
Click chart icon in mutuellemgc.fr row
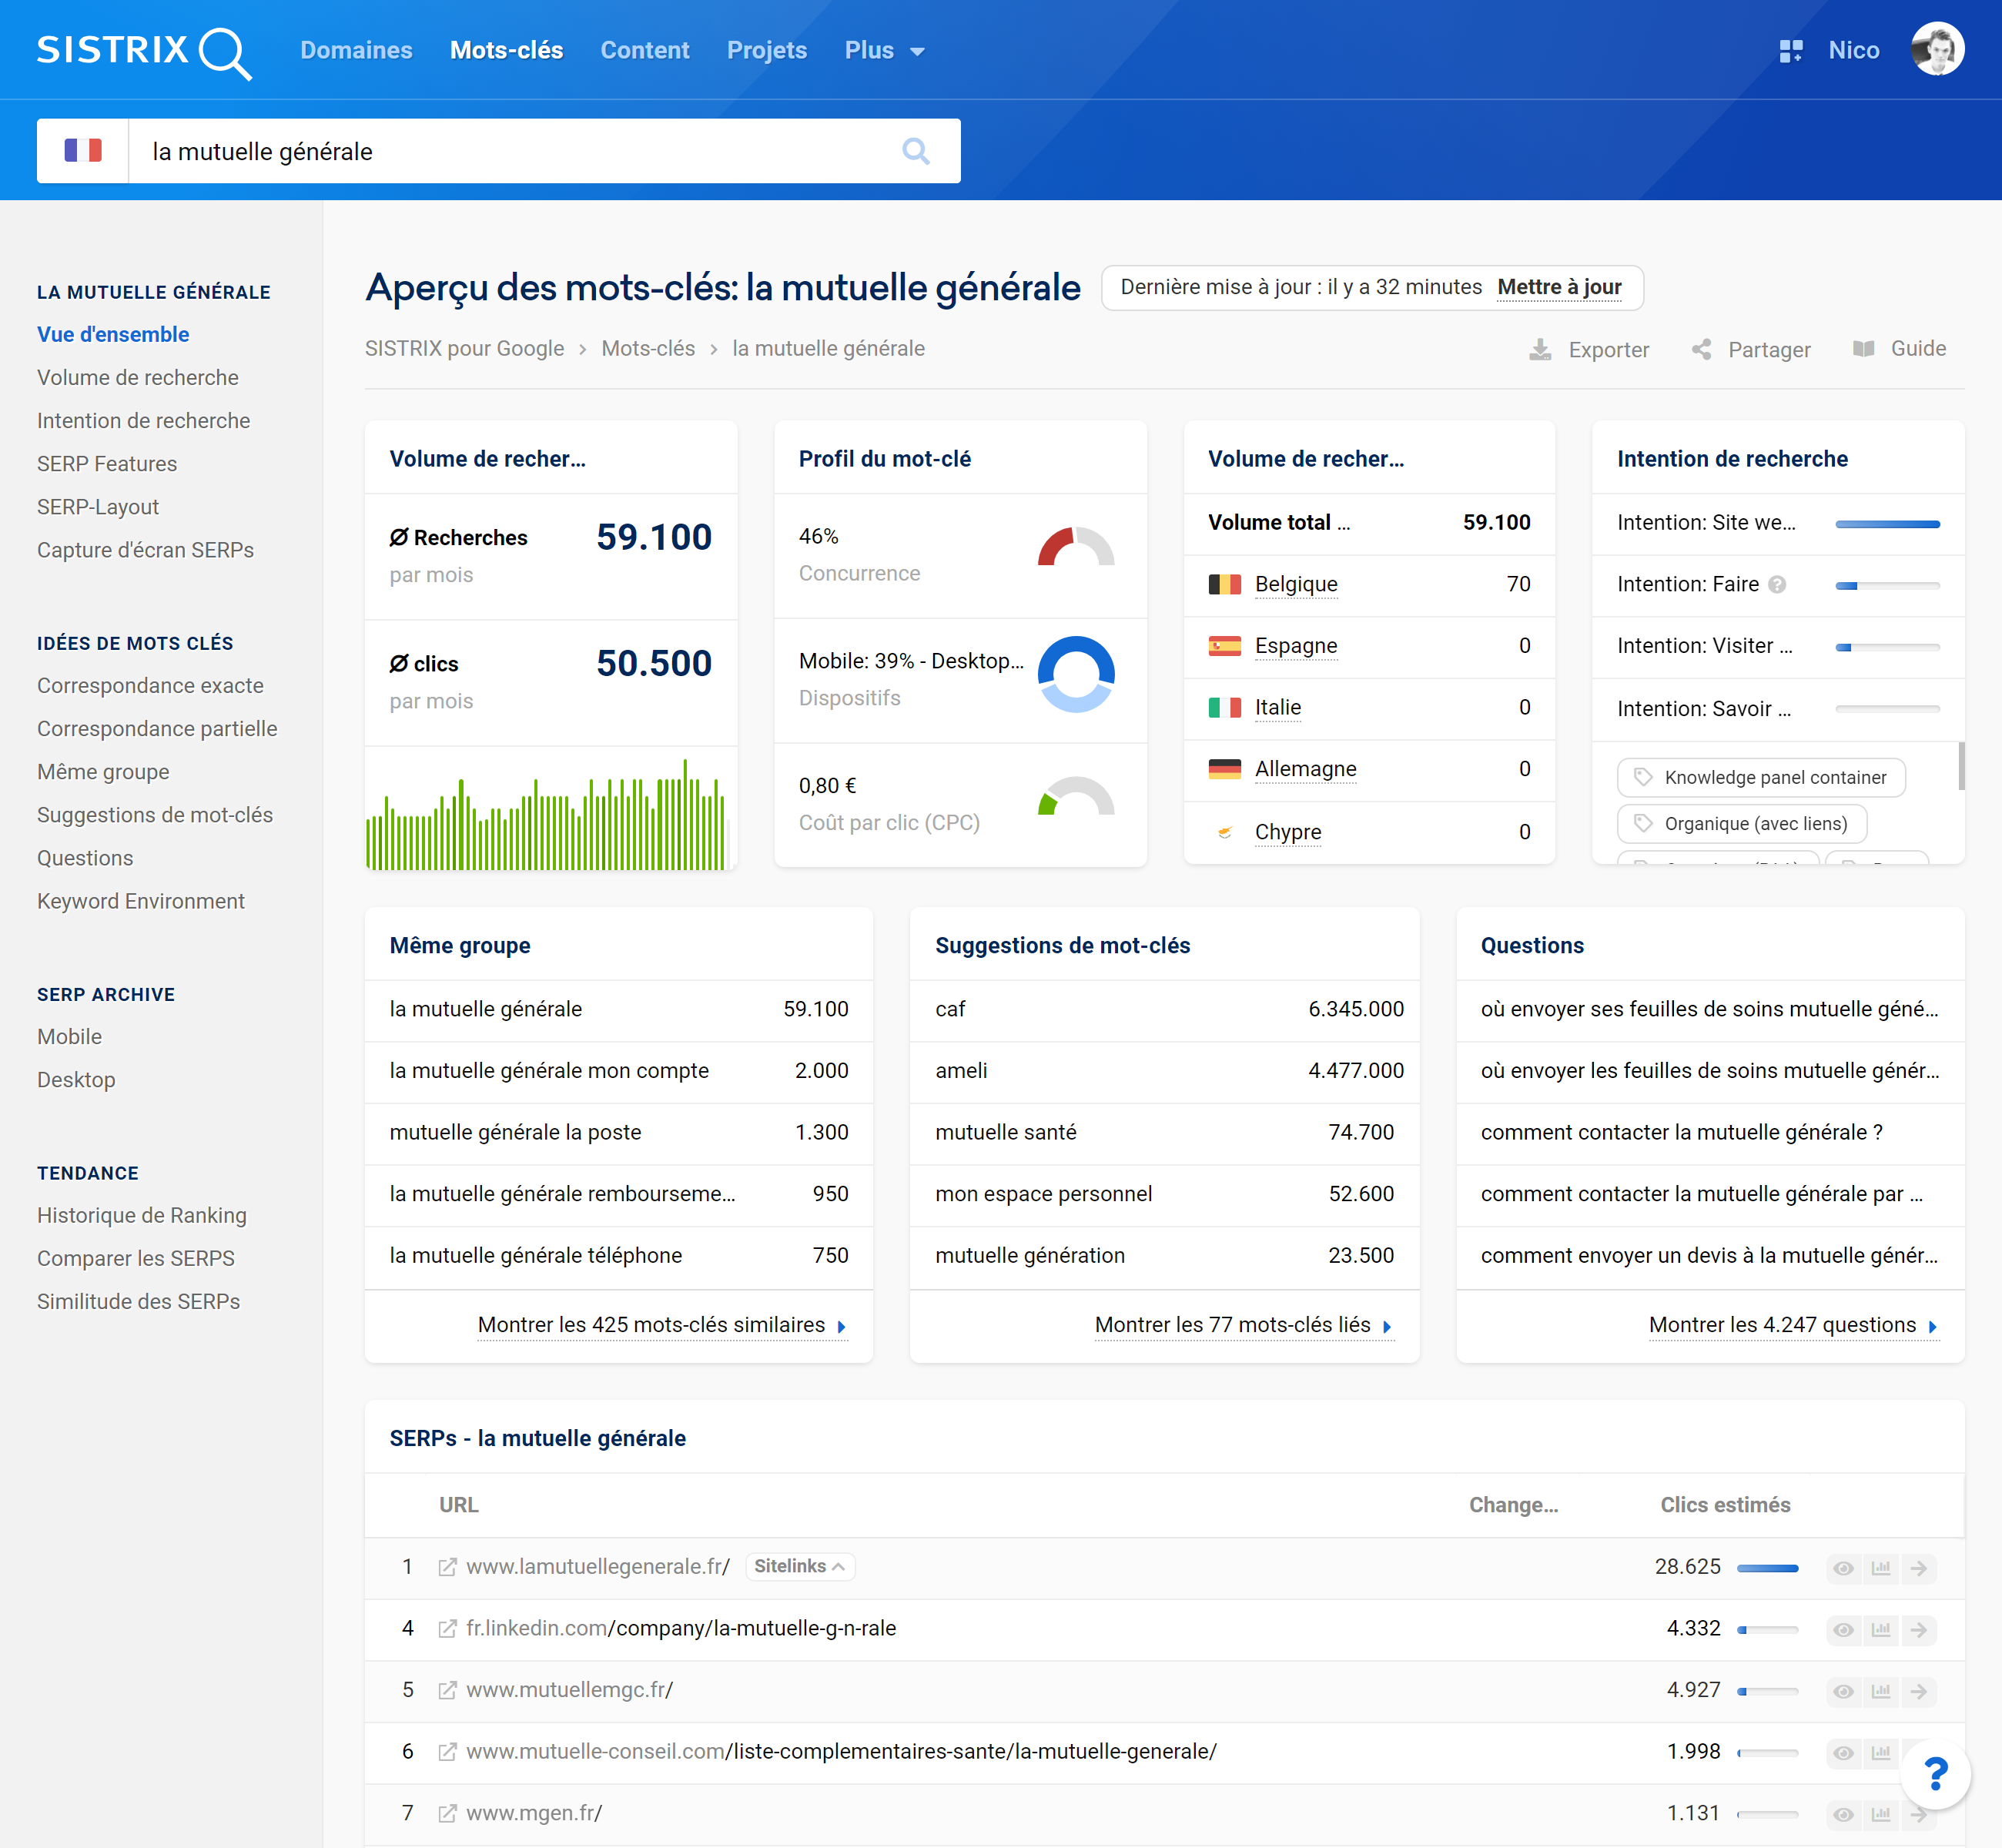(x=1881, y=1691)
